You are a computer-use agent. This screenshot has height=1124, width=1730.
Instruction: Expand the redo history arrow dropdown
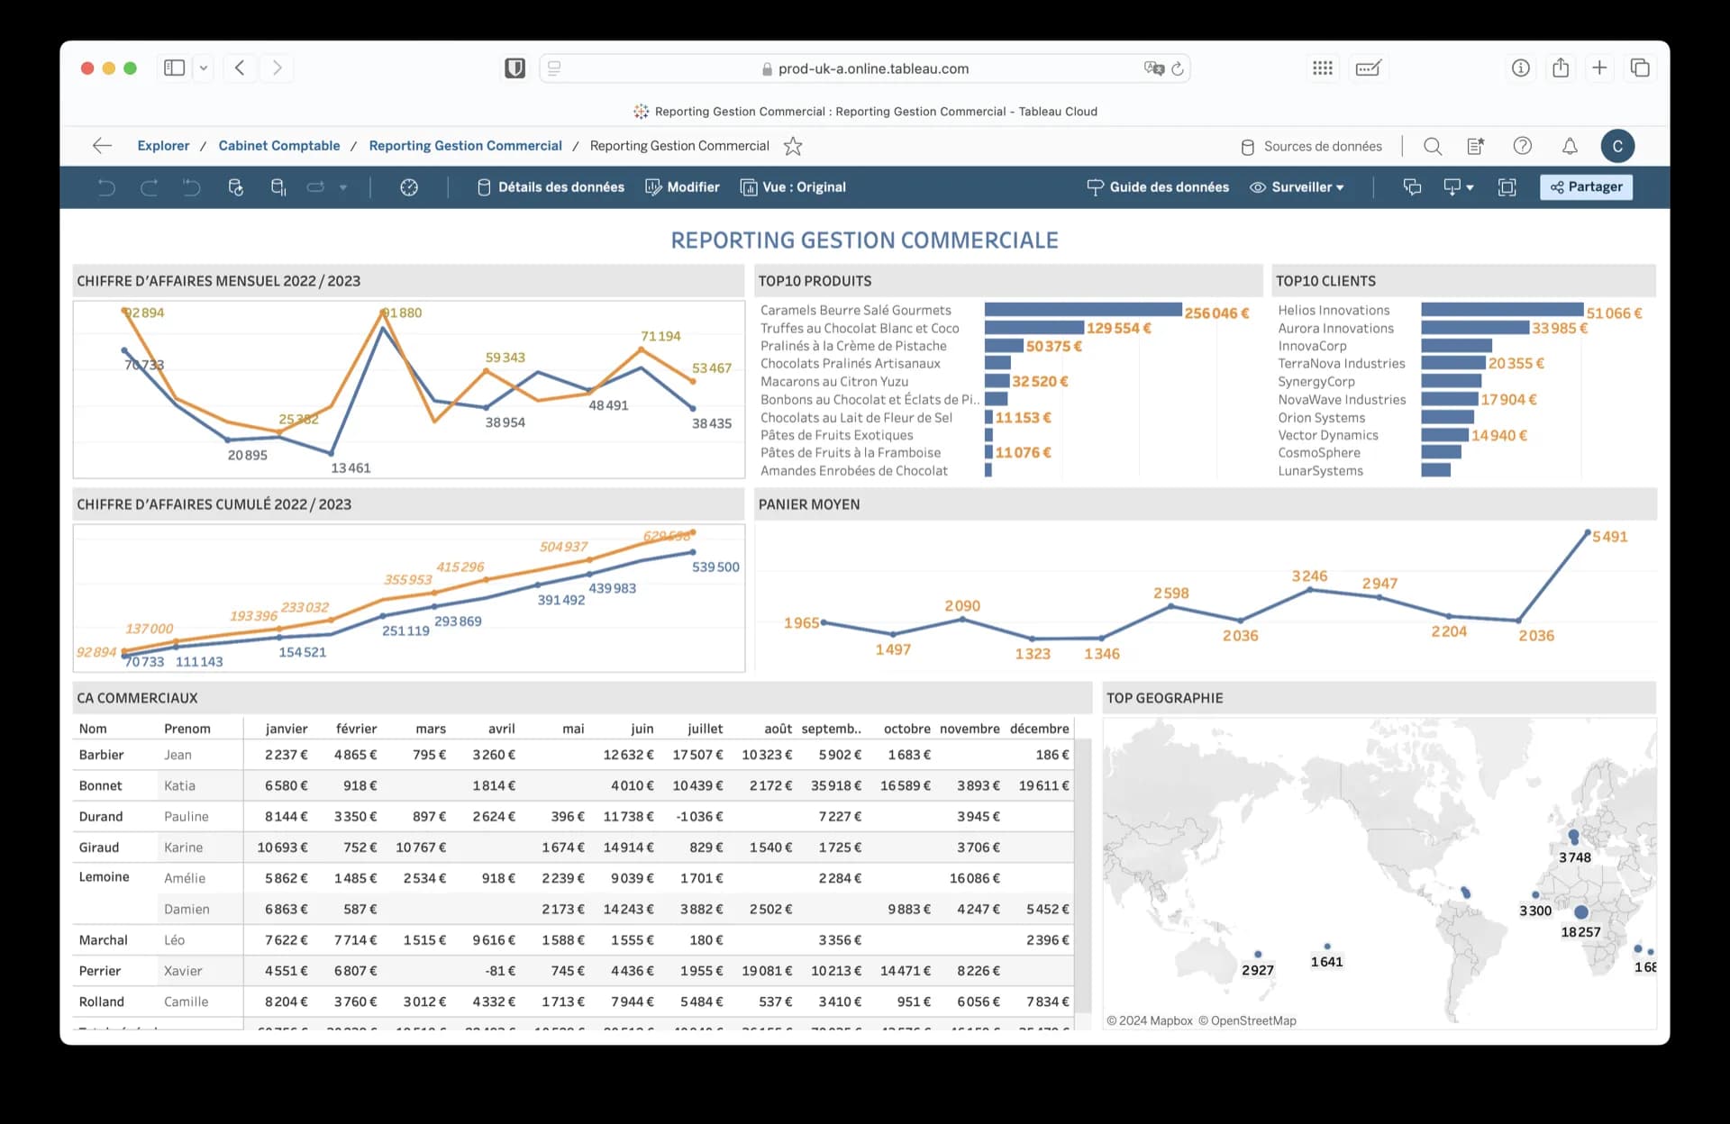click(x=343, y=187)
